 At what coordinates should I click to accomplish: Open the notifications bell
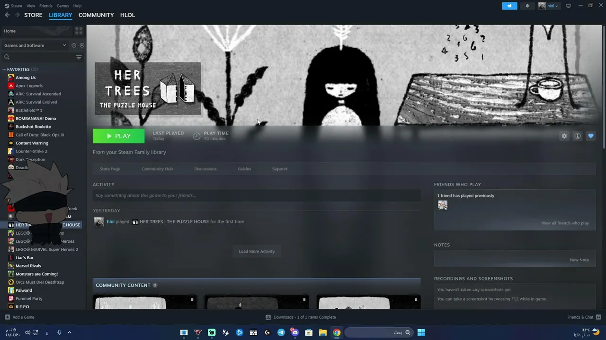click(527, 6)
